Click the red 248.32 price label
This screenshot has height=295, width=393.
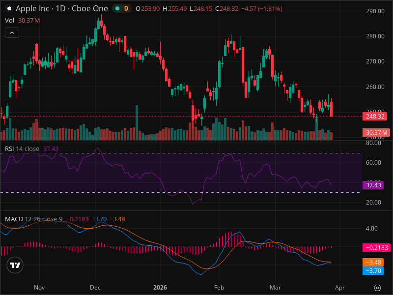coord(375,117)
